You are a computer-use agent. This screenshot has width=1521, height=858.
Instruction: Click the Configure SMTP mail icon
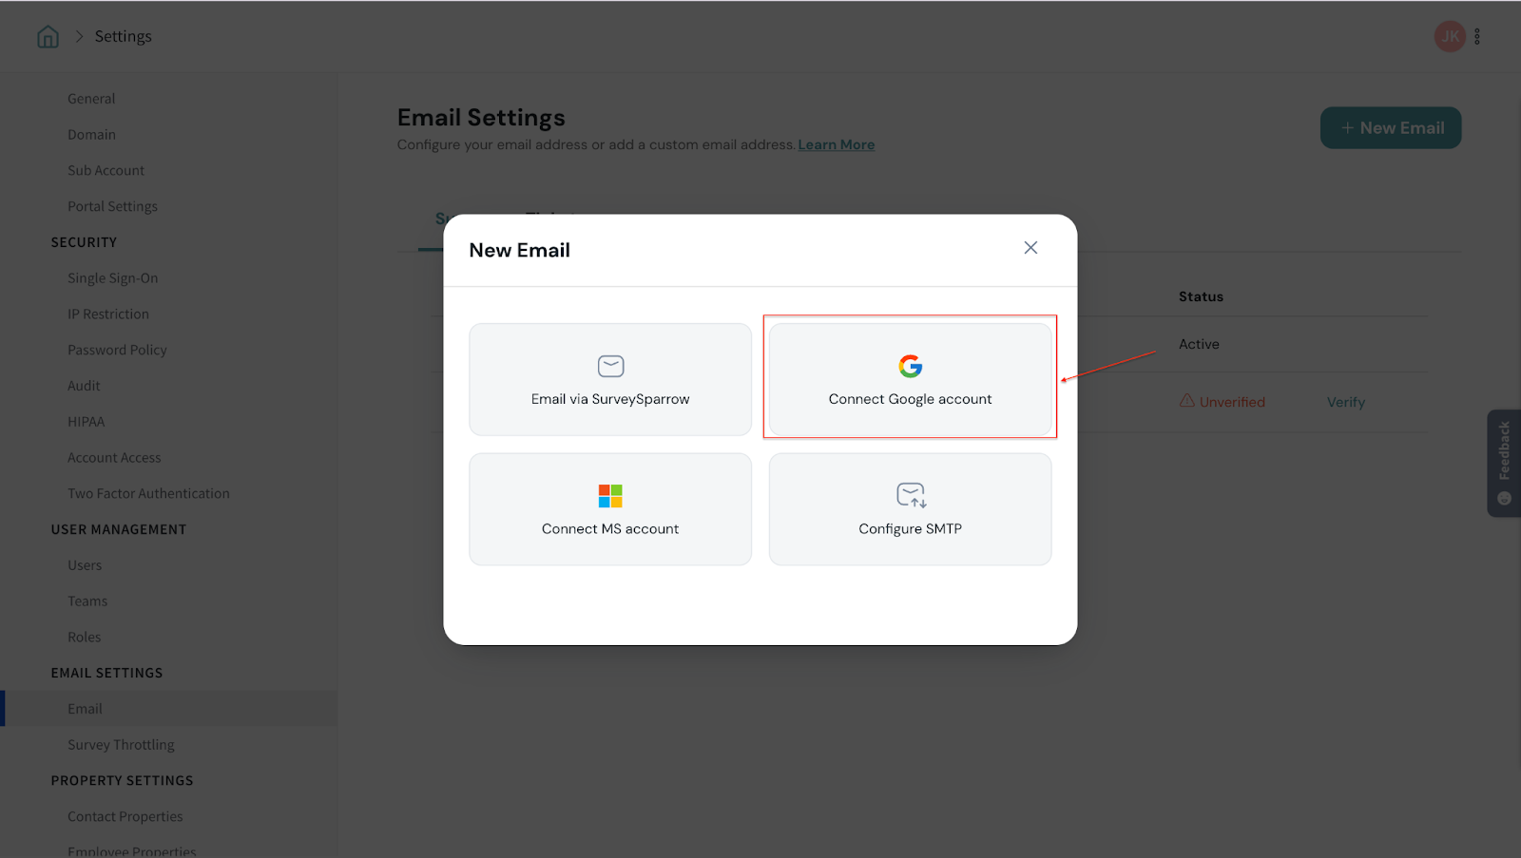(x=910, y=495)
